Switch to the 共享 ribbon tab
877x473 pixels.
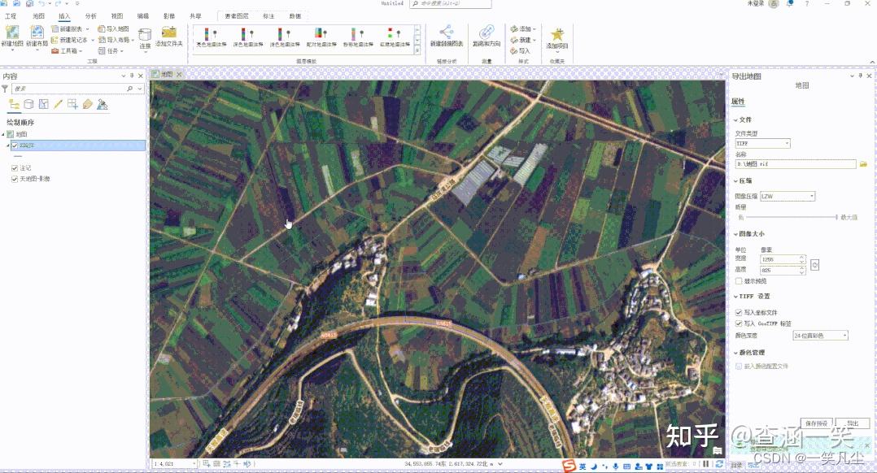pos(194,15)
